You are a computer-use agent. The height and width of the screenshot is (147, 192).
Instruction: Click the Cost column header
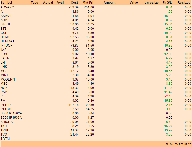pos(74,3)
